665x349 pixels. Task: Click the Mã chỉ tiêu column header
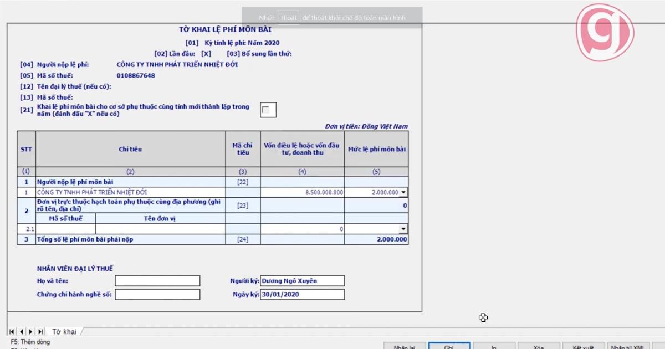point(243,149)
